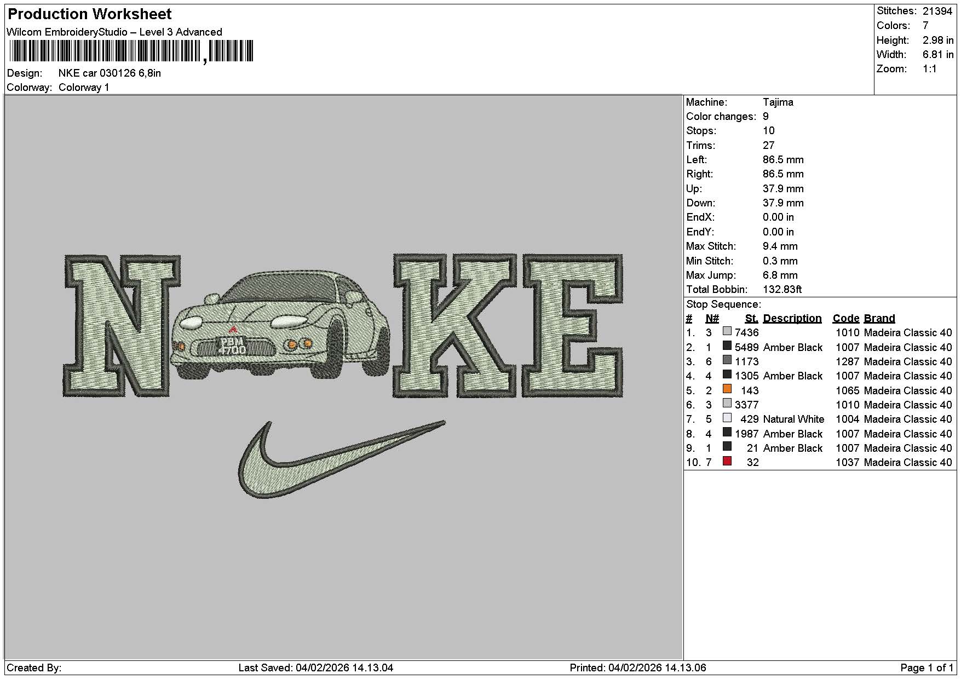Click stitch count "1305" in stop row 4
961x679 pixels.
click(747, 376)
